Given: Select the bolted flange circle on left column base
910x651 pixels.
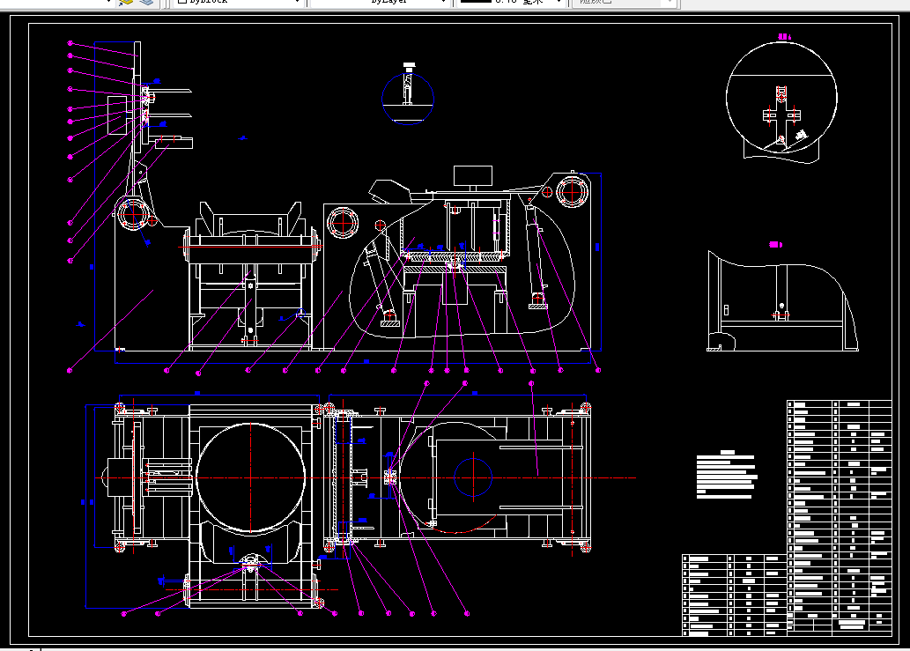Looking at the screenshot, I should pos(134,214).
